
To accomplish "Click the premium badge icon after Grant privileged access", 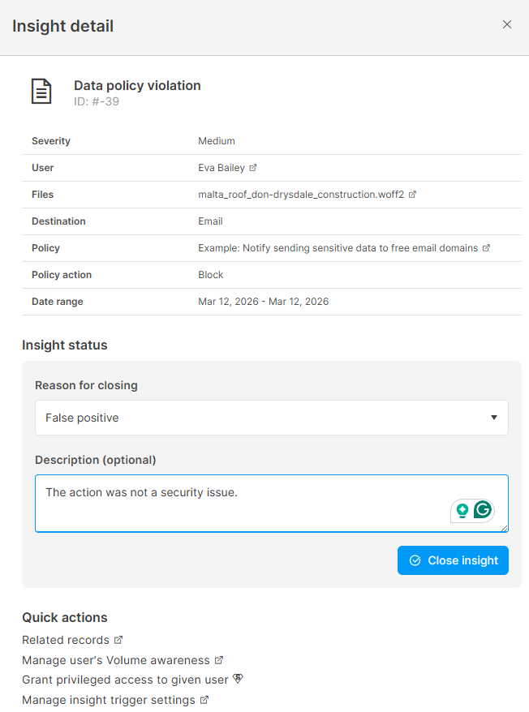I will [238, 680].
